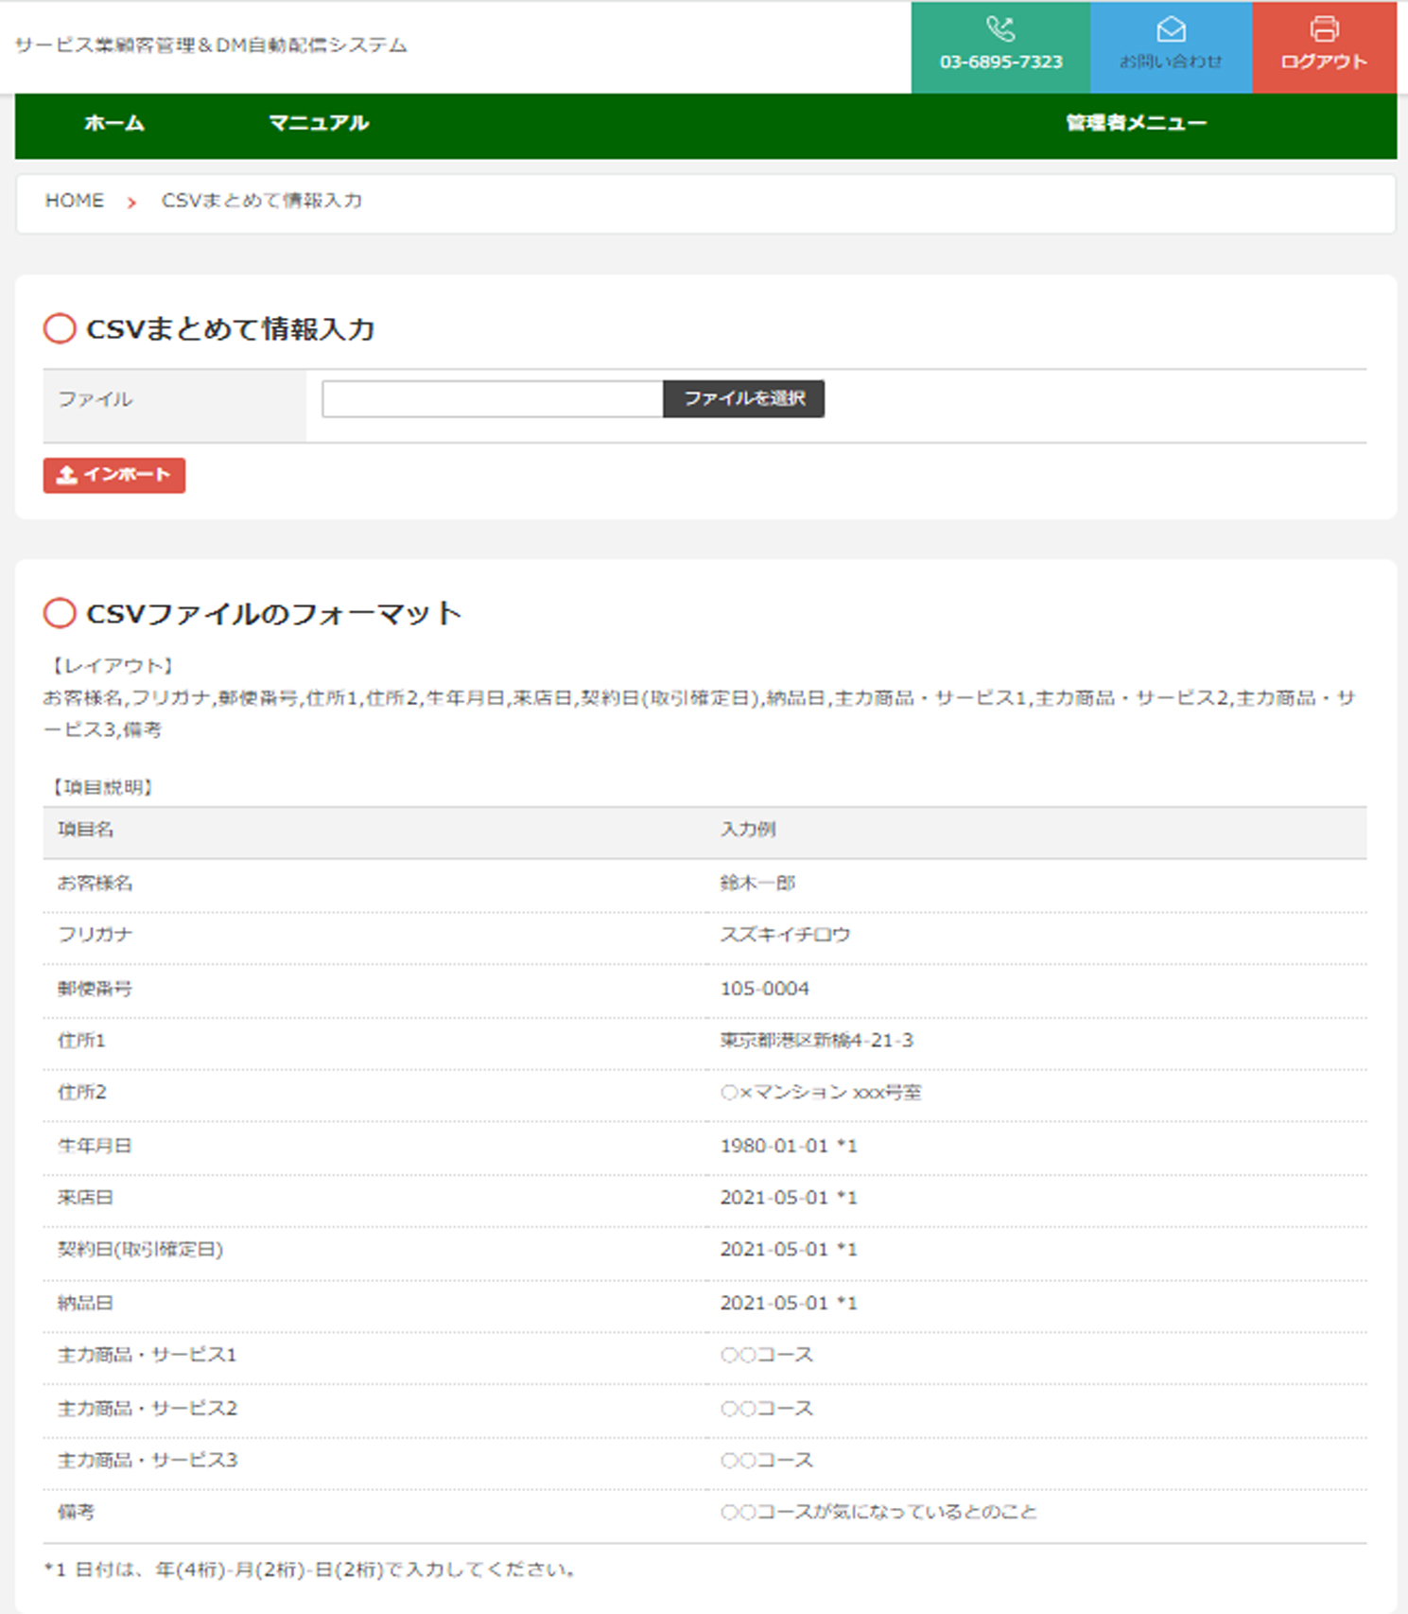1408x1614 pixels.
Task: Click the 生年月日 table cell
Action: click(96, 1146)
